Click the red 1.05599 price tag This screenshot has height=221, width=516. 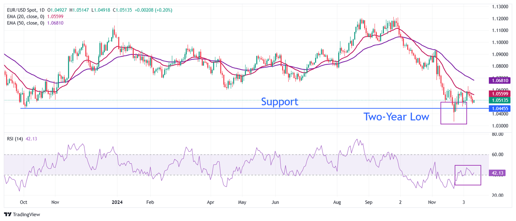[501, 94]
